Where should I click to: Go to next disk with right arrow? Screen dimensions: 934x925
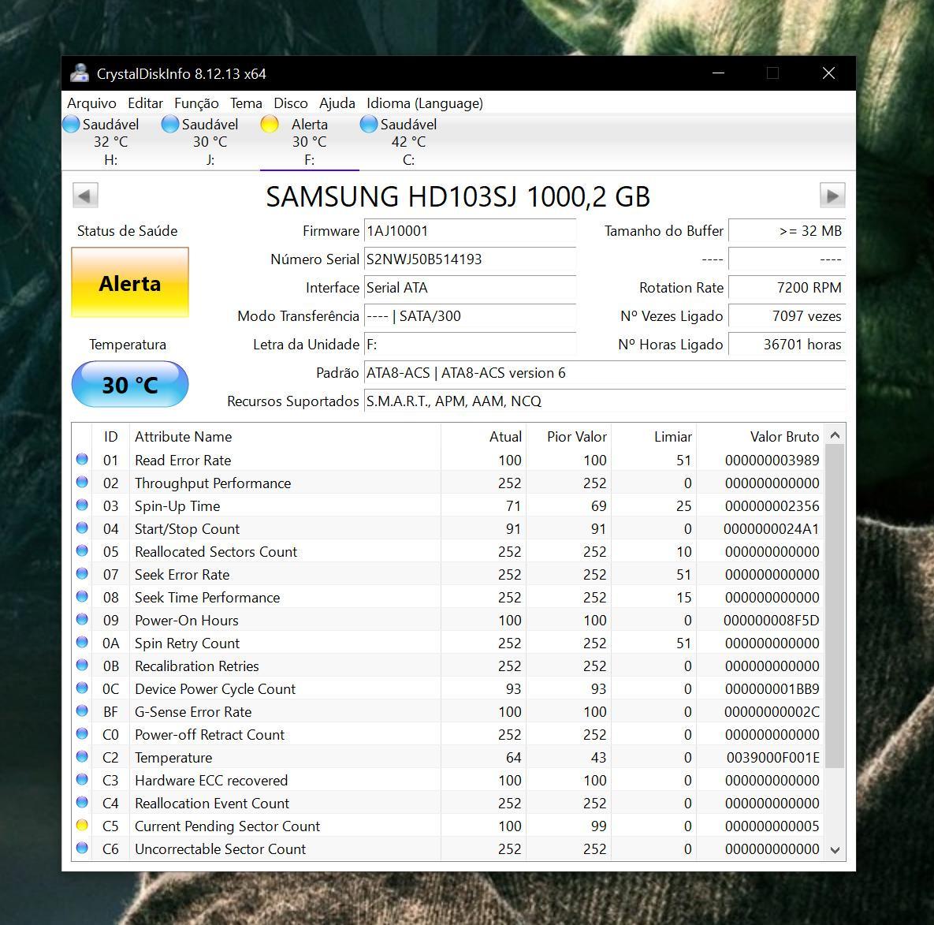pos(832,196)
